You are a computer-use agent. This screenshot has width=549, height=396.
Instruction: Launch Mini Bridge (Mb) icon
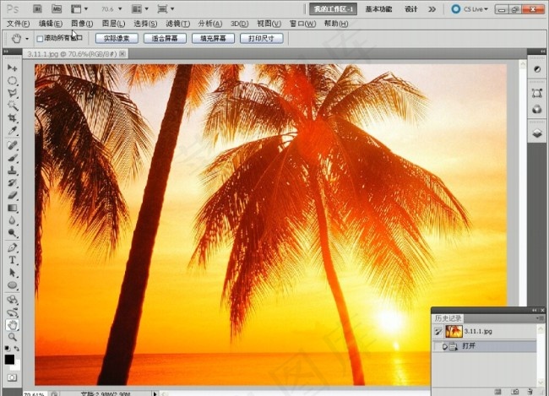pyautogui.click(x=57, y=9)
